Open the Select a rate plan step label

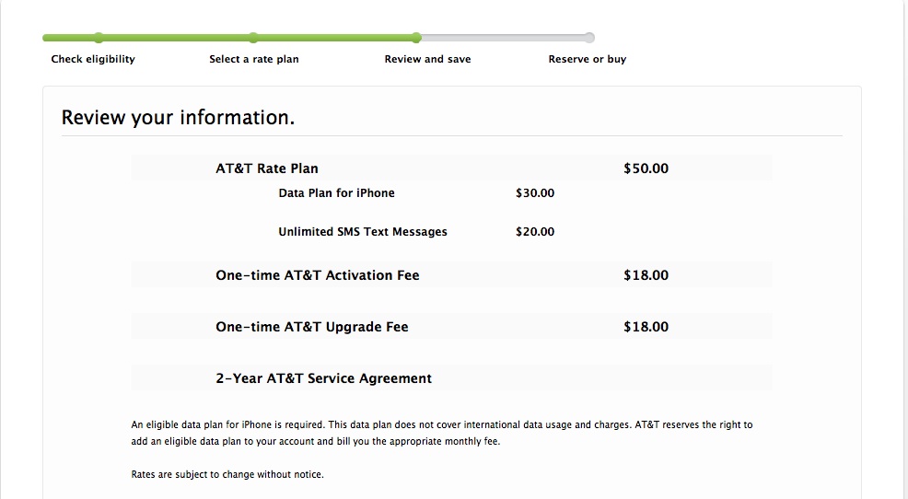[254, 59]
